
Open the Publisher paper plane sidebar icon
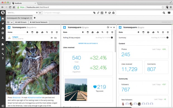pos(3,23)
